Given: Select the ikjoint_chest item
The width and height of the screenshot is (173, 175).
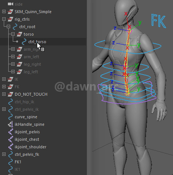Looking at the screenshot, I should 27,139.
